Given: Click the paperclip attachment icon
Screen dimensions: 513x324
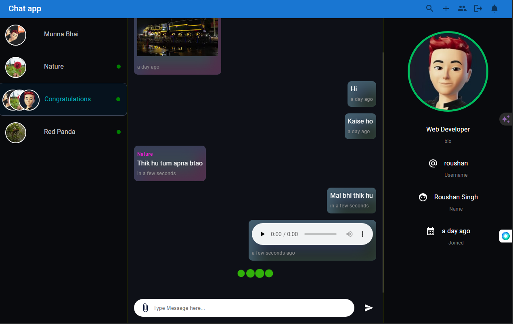Looking at the screenshot, I should point(145,308).
